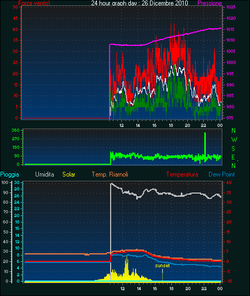Viewport: 250px width, 296px height.
Task: Click the 'Forza vento' axis label
Action: pos(34,3)
